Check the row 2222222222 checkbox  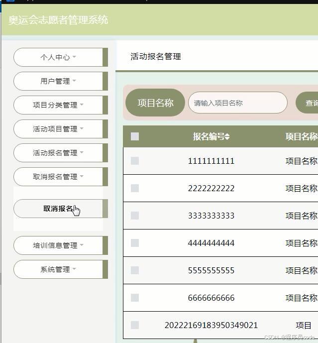point(135,188)
